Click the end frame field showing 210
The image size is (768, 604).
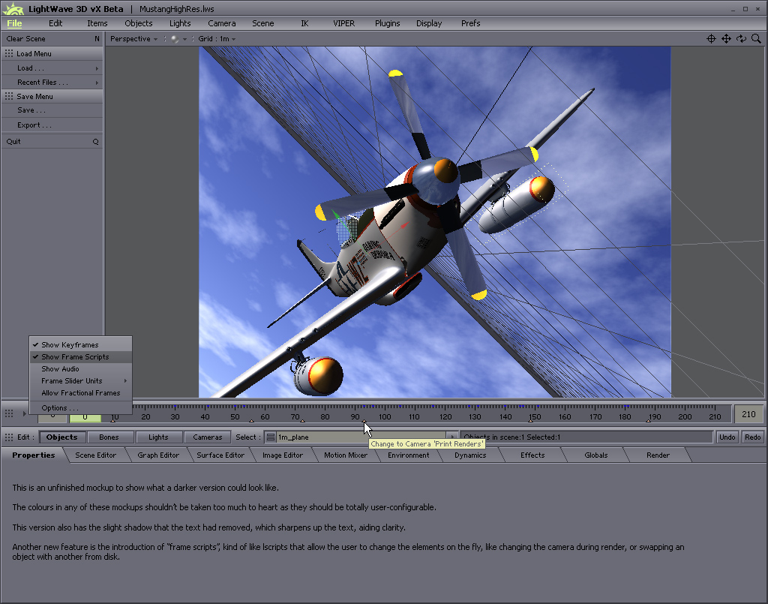tap(748, 414)
